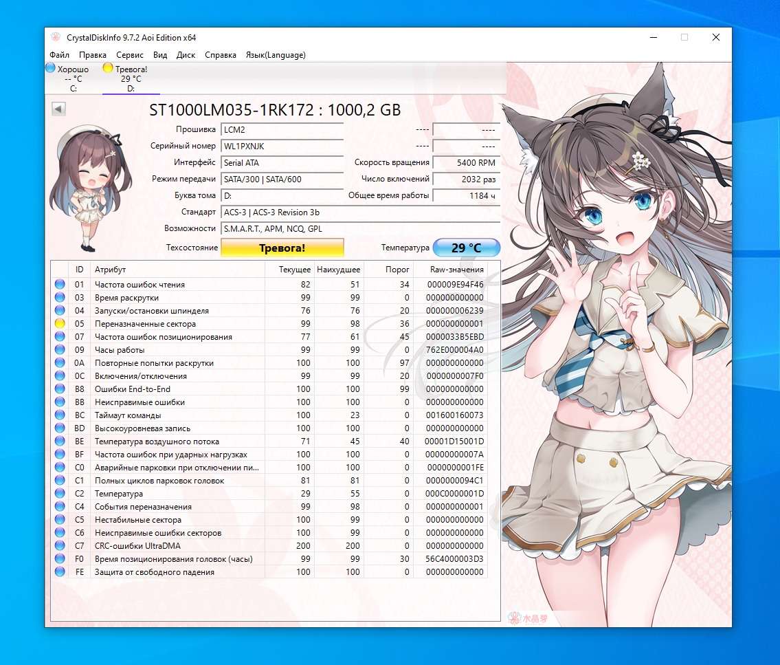Image resolution: width=780 pixels, height=665 pixels.
Task: Click the status orb for attribute 0C row
Action: pos(60,375)
